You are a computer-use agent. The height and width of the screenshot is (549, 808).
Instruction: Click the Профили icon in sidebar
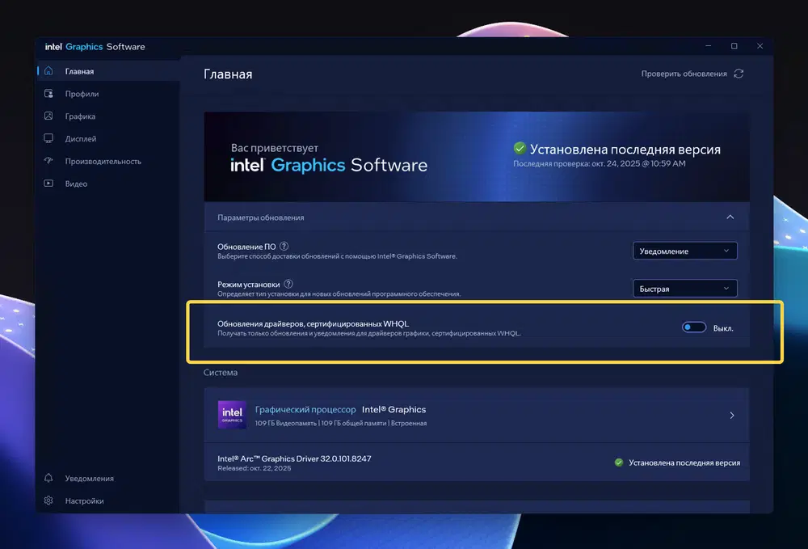tap(48, 93)
